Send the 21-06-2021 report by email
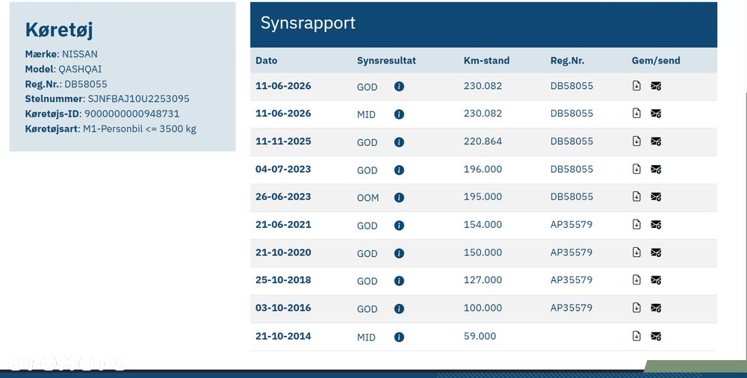Viewport: 747px width, 378px height. 656,225
